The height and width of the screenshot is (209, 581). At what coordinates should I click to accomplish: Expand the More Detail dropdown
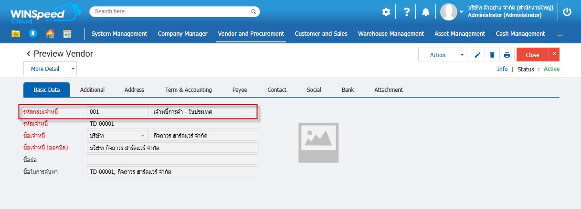73,69
